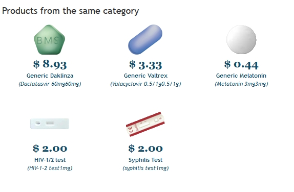Select the HIV-1-2 test1mg description text
The width and height of the screenshot is (294, 192).
(50, 168)
